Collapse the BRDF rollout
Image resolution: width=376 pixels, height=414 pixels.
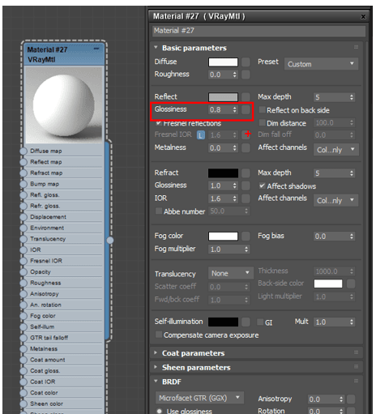tap(156, 382)
